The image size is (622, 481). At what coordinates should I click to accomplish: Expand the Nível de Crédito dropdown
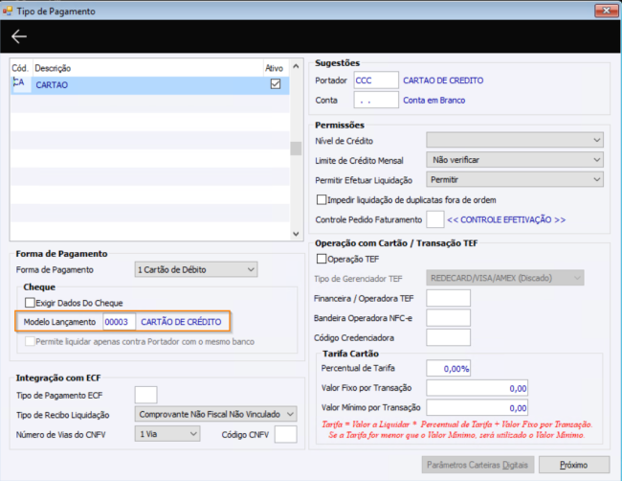pyautogui.click(x=515, y=140)
